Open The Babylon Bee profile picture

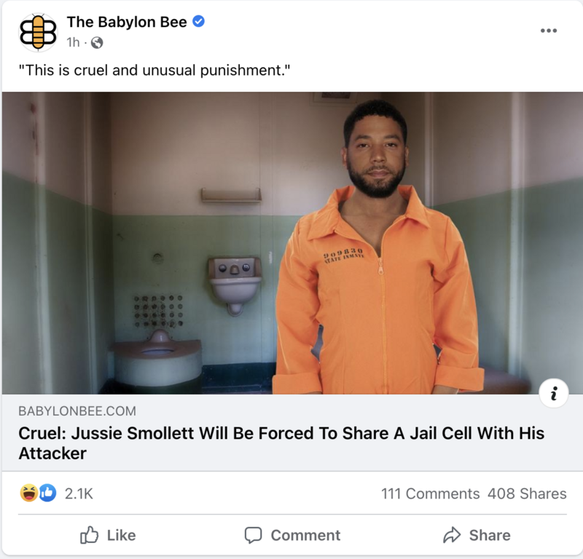[38, 32]
